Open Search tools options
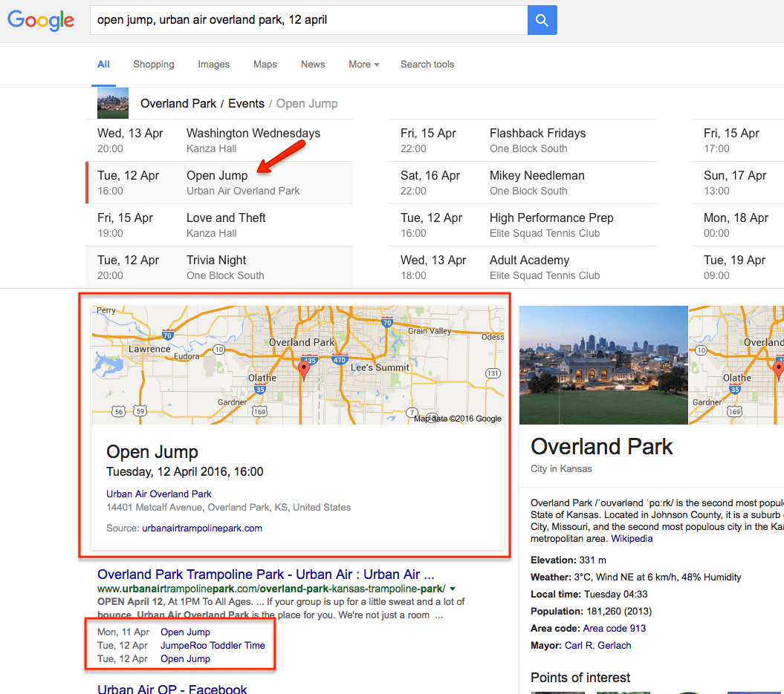This screenshot has width=784, height=694. tap(427, 65)
